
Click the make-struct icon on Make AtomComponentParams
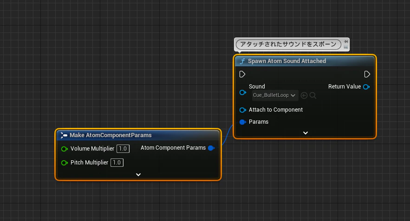(64, 135)
